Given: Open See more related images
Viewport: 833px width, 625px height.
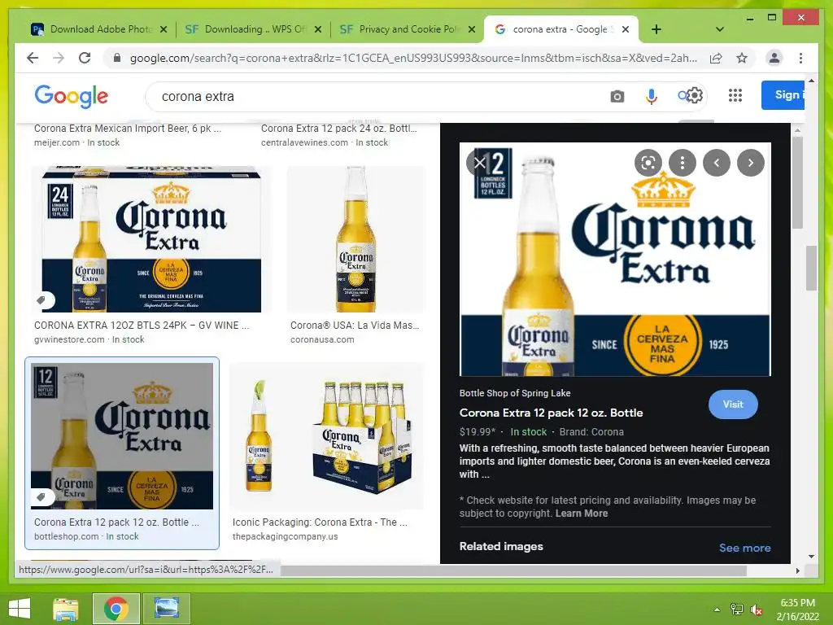Looking at the screenshot, I should coord(744,548).
